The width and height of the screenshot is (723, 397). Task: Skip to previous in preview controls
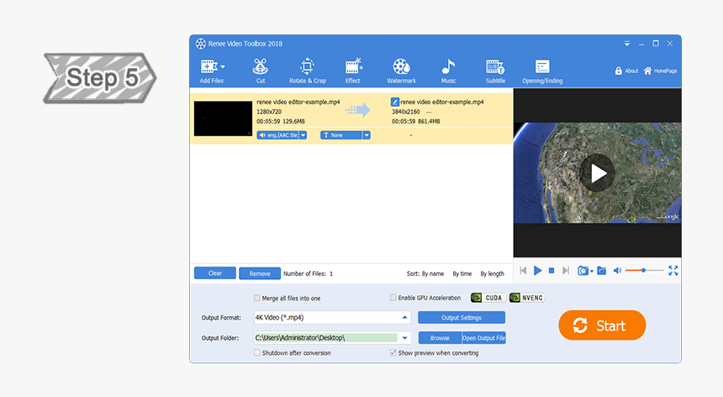point(523,271)
